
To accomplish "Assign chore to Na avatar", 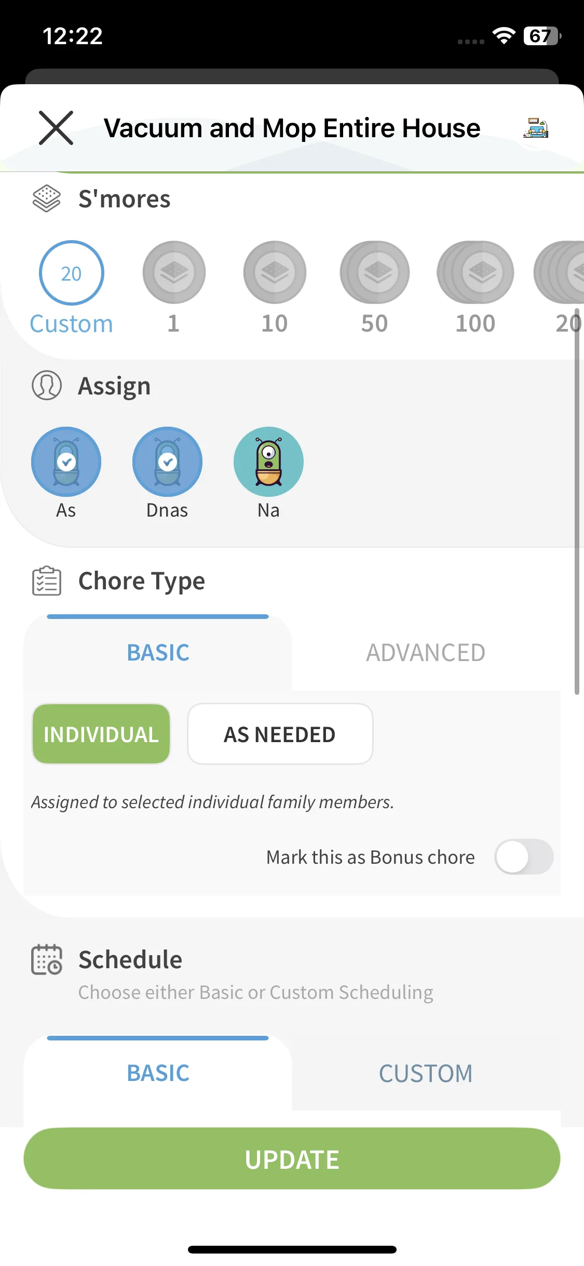I will click(268, 462).
